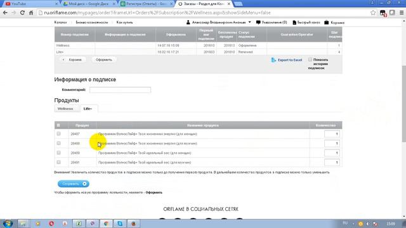Viewport: 406px width, 228px height.
Task: Check product 26489 row checkbox
Action: click(58, 153)
